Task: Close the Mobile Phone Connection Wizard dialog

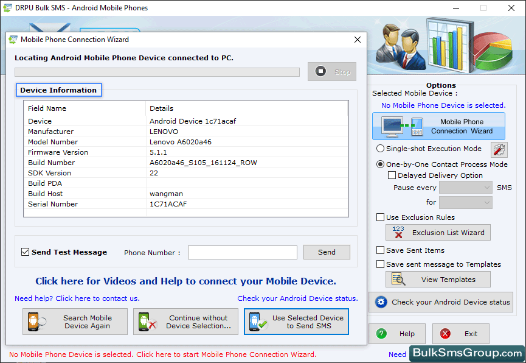Action: point(358,40)
